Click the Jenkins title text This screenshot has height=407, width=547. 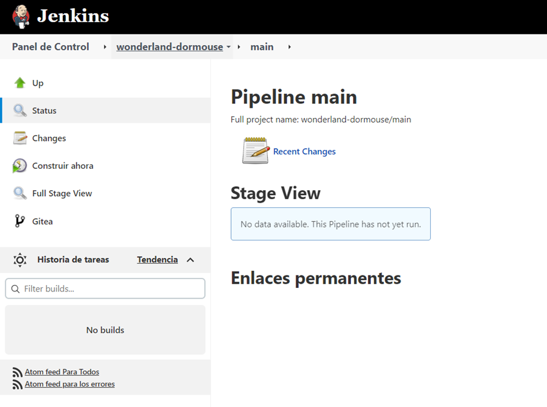(73, 16)
